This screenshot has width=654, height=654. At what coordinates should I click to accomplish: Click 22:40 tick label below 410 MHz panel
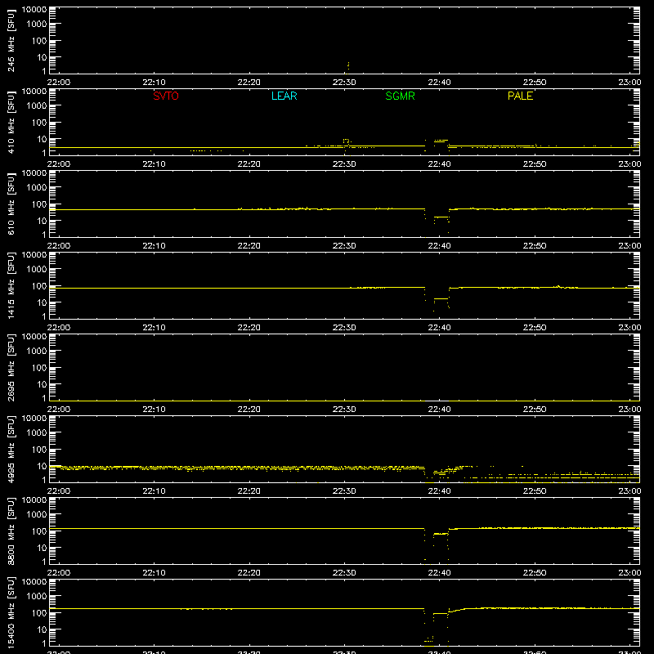[x=439, y=164]
